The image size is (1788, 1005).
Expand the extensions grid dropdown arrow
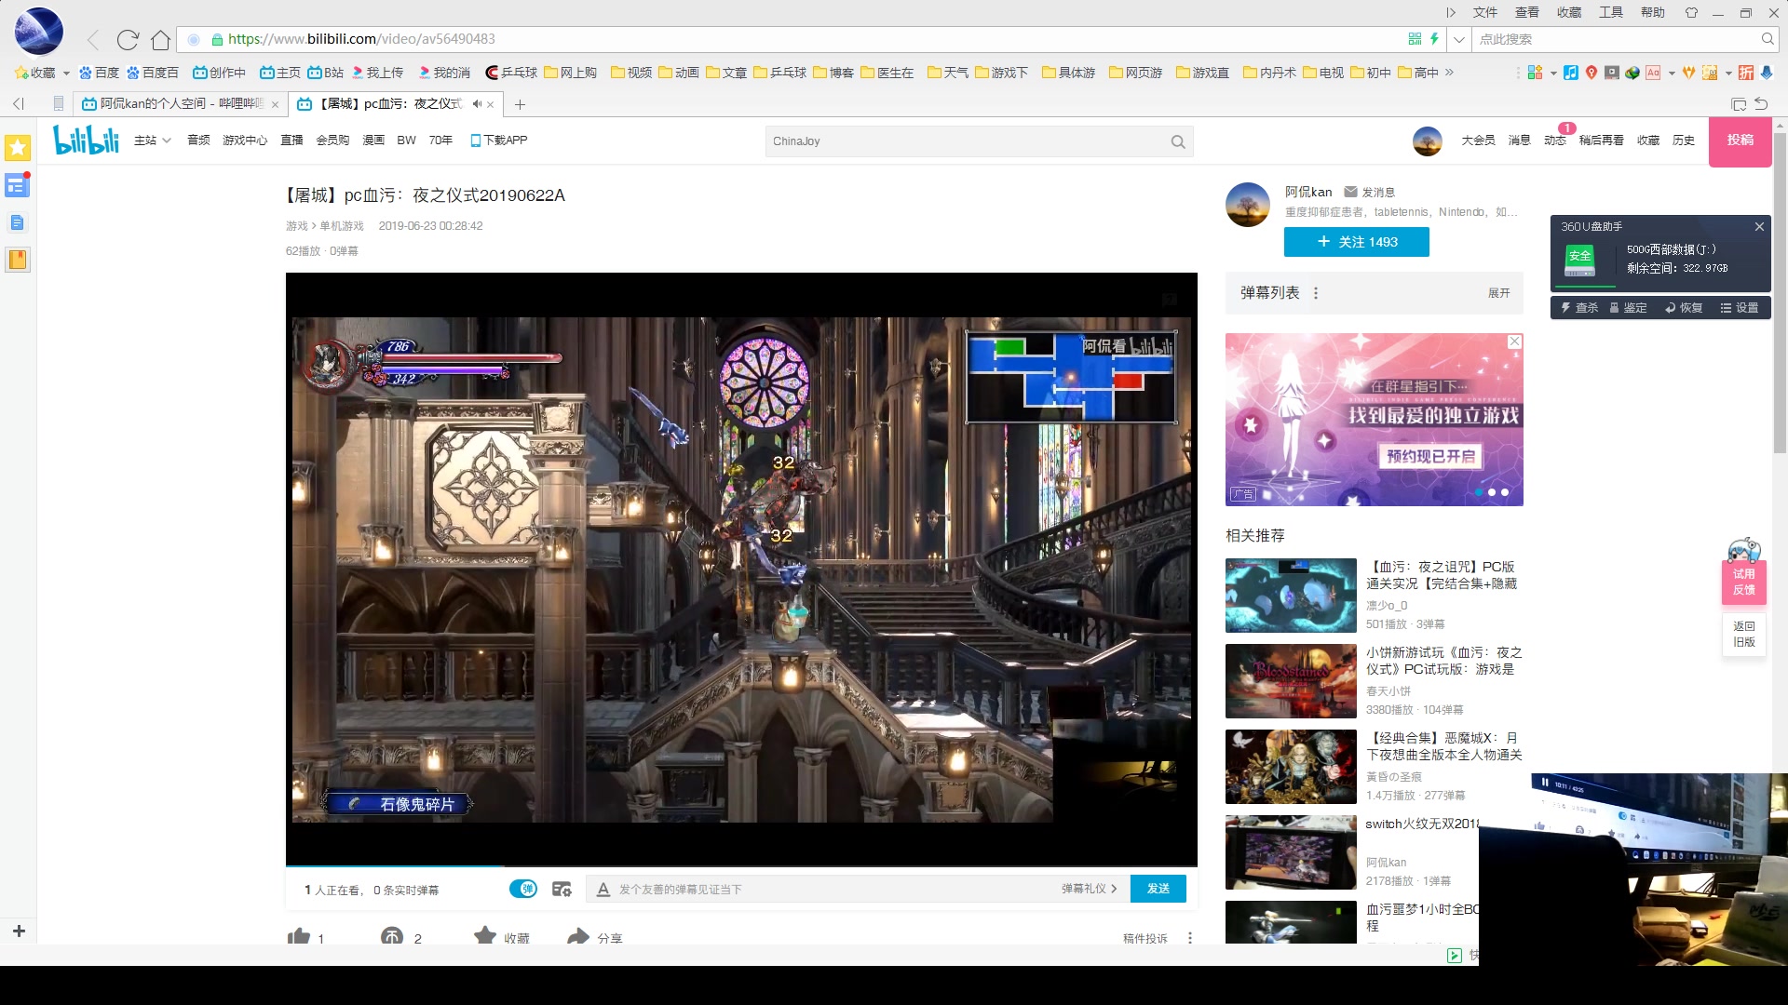pyautogui.click(x=1553, y=73)
